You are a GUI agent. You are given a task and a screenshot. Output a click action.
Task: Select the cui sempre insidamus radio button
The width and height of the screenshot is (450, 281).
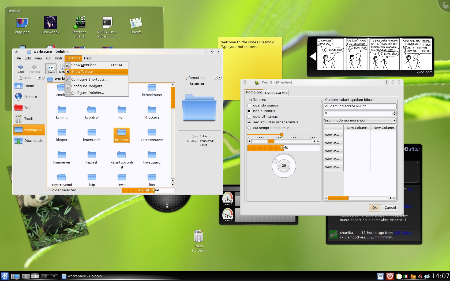point(249,128)
